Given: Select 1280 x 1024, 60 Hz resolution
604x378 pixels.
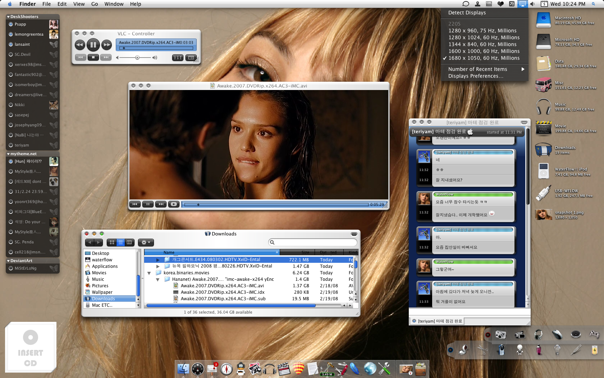Looking at the screenshot, I should pos(484,37).
